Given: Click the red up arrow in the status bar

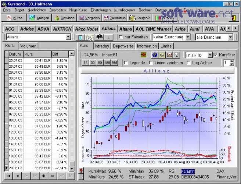Looking at the screenshot, I should (81, 171).
